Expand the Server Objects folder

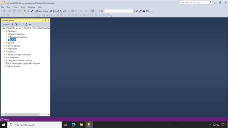4,46
